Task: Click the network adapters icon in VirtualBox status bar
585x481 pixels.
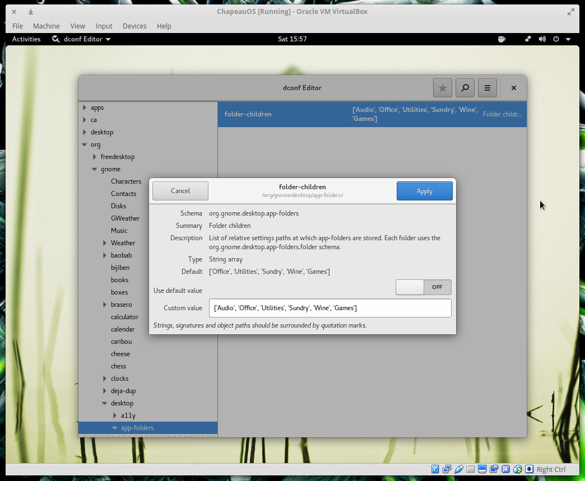Action: 447,469
